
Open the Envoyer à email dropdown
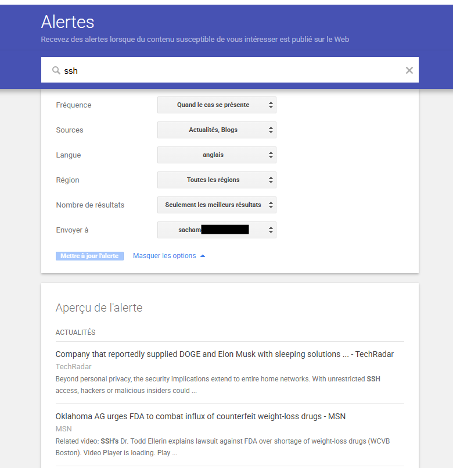click(217, 230)
